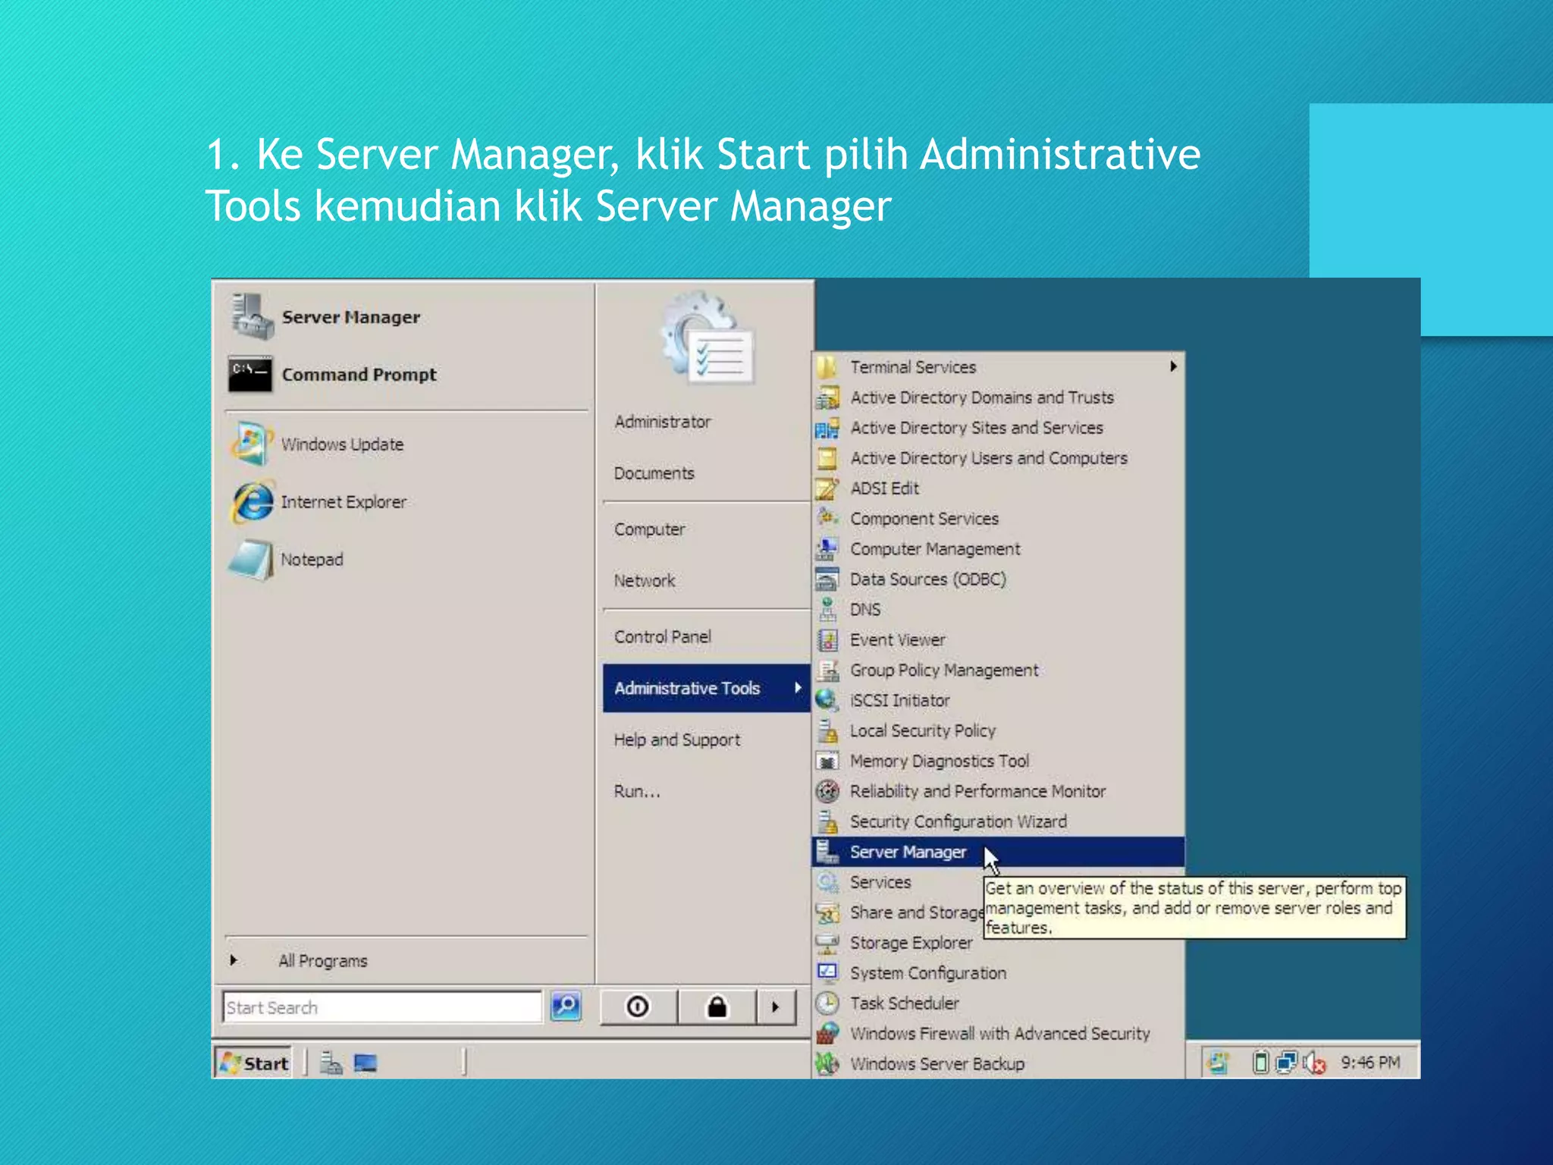Click the 9:46 PM taskbar clock

point(1369,1063)
